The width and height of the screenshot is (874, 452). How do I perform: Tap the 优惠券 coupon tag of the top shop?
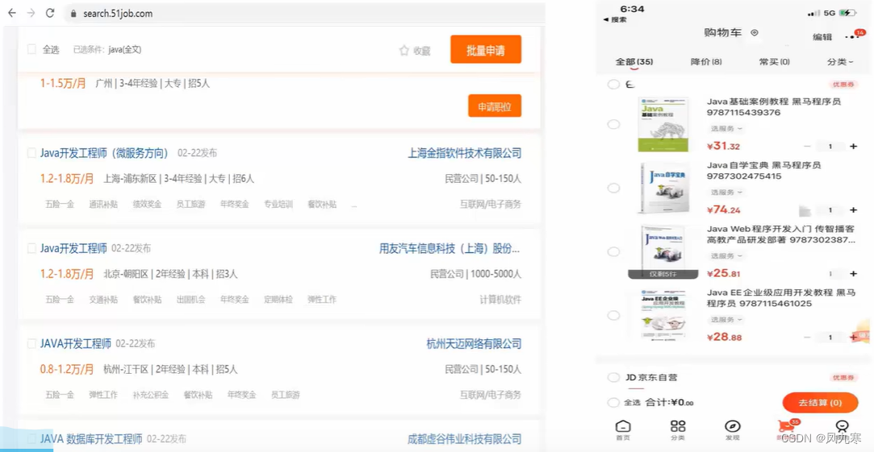pyautogui.click(x=842, y=85)
